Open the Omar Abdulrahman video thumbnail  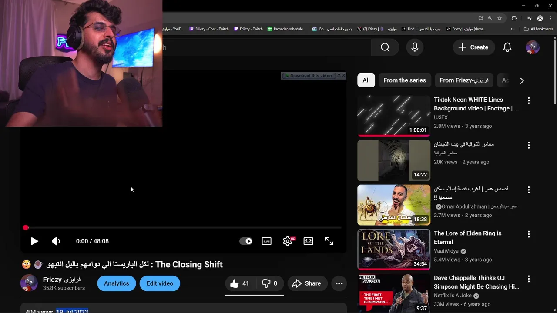tap(394, 205)
